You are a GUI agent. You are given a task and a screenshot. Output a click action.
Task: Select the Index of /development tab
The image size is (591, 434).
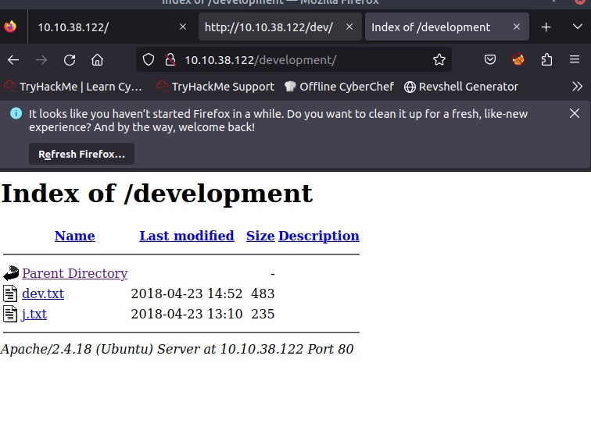(x=447, y=27)
